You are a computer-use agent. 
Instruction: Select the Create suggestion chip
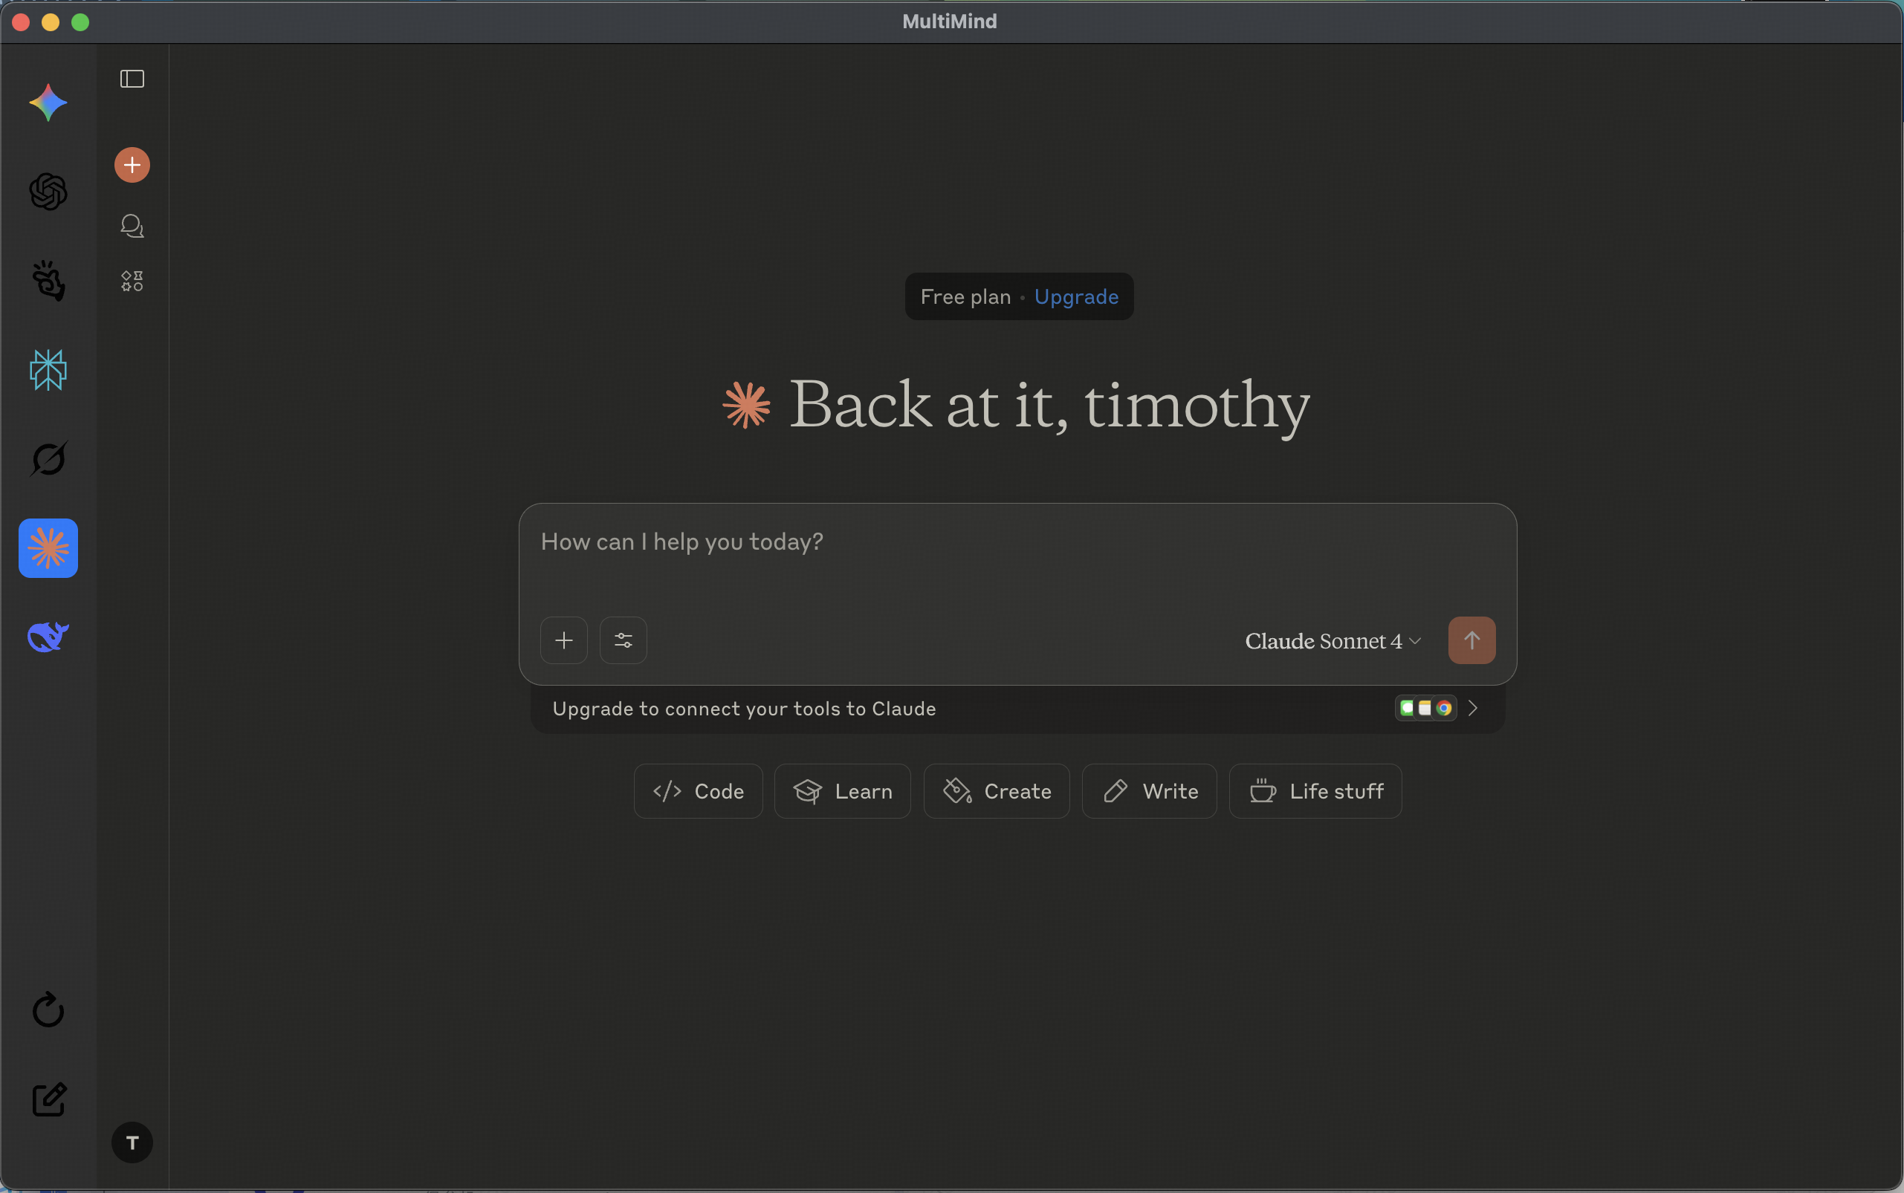996,790
